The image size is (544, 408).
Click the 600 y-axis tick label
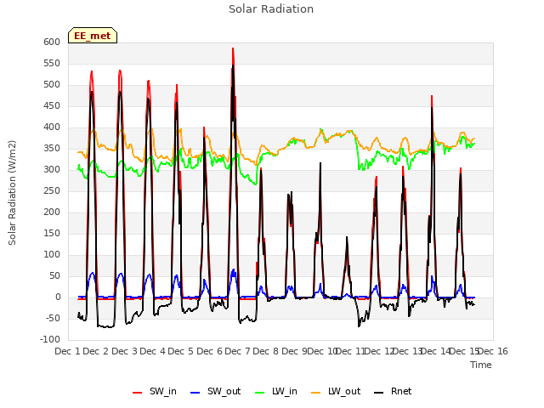(52, 42)
